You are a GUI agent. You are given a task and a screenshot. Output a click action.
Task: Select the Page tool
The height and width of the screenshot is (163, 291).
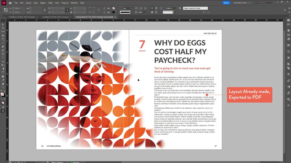tap(3, 28)
